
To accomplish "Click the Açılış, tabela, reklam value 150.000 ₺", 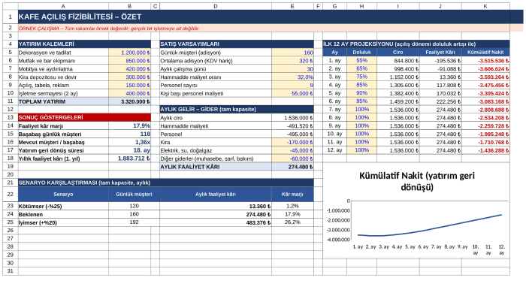I will click(130, 85).
